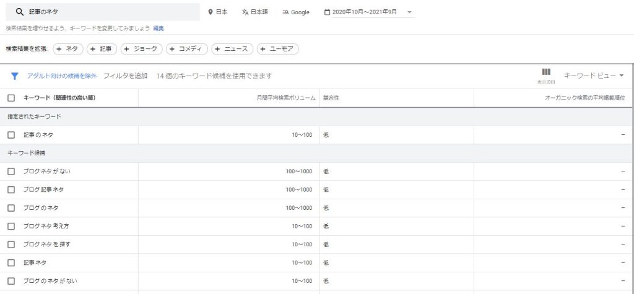Expand the date range dropdown arrow
This screenshot has width=634, height=294.
point(410,12)
